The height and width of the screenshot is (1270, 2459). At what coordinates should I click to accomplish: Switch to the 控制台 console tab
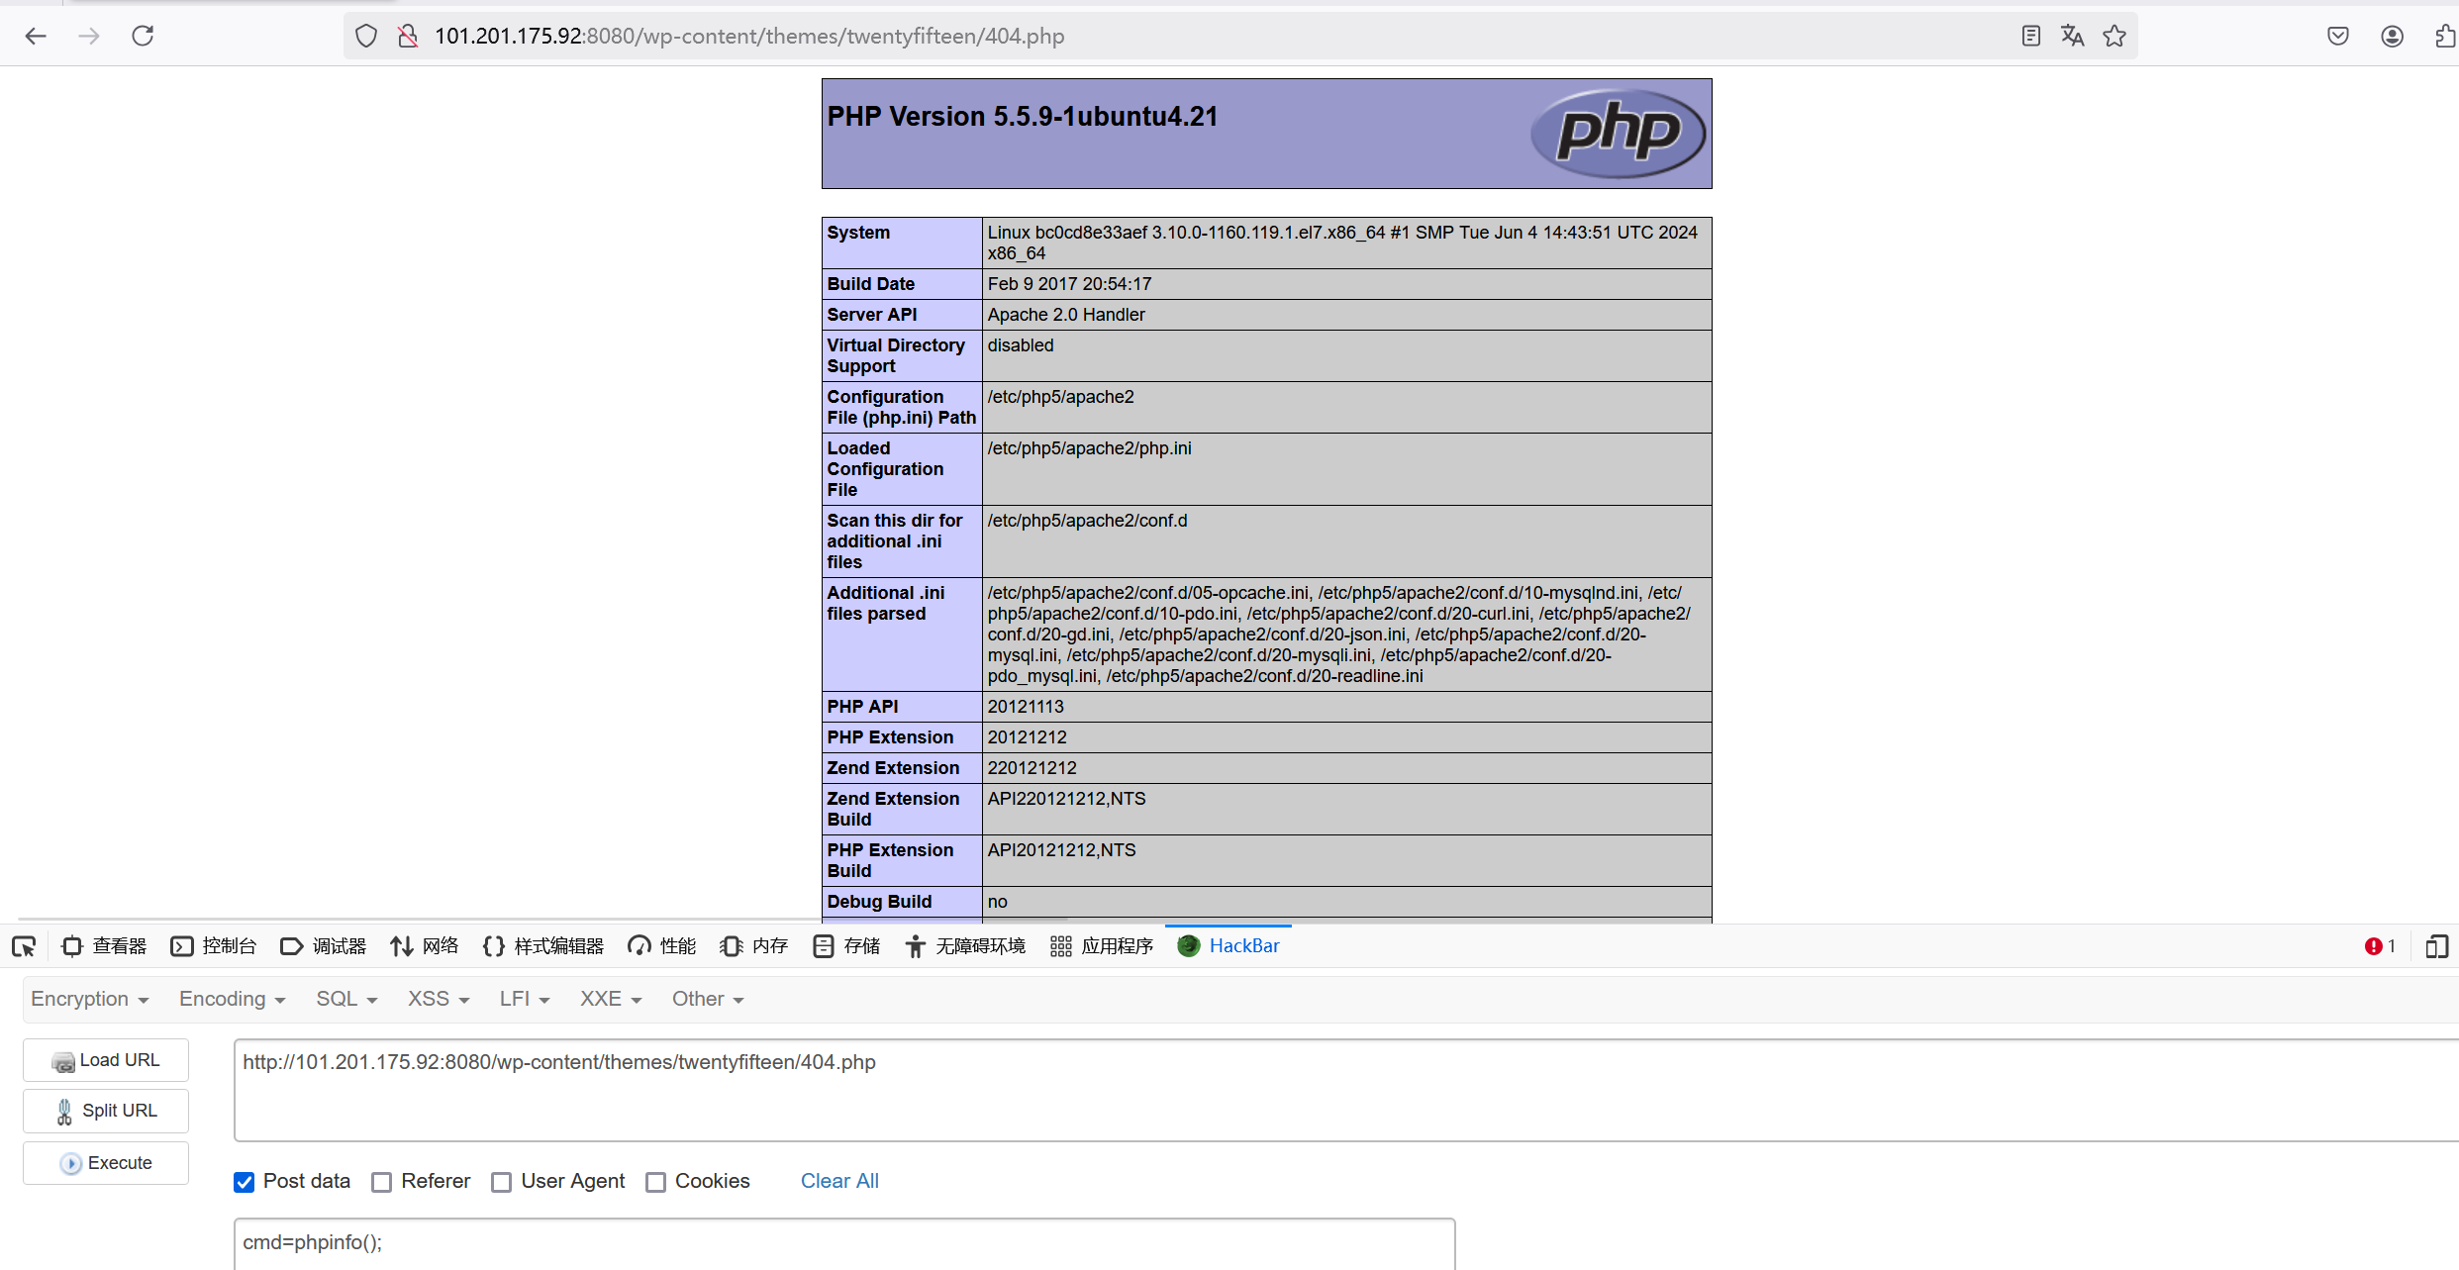pos(213,946)
